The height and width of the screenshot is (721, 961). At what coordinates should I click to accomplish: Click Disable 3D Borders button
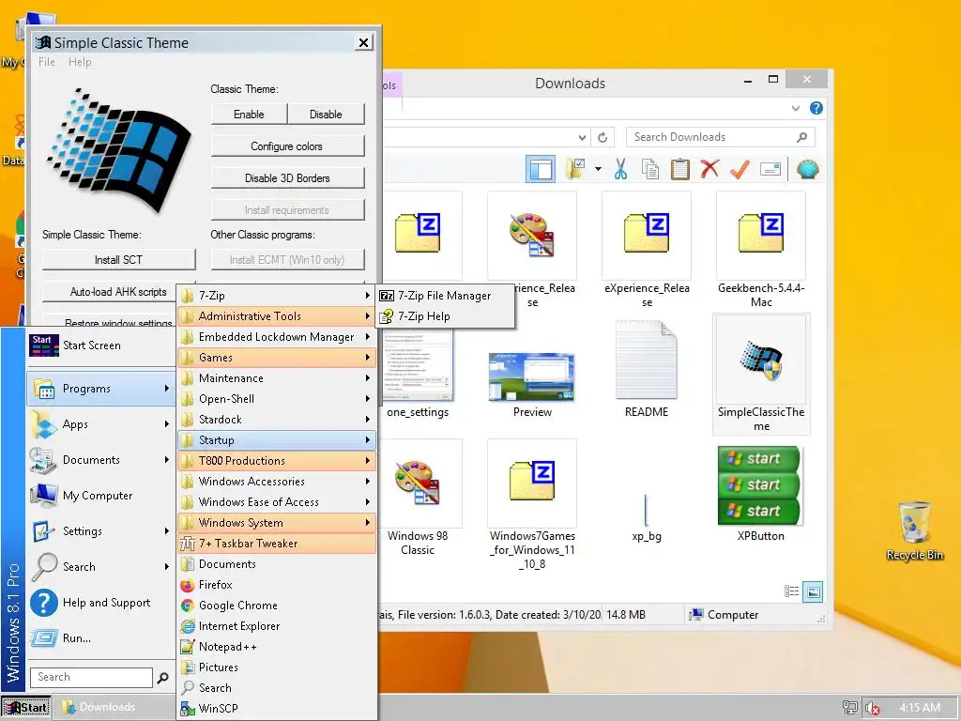click(x=287, y=178)
